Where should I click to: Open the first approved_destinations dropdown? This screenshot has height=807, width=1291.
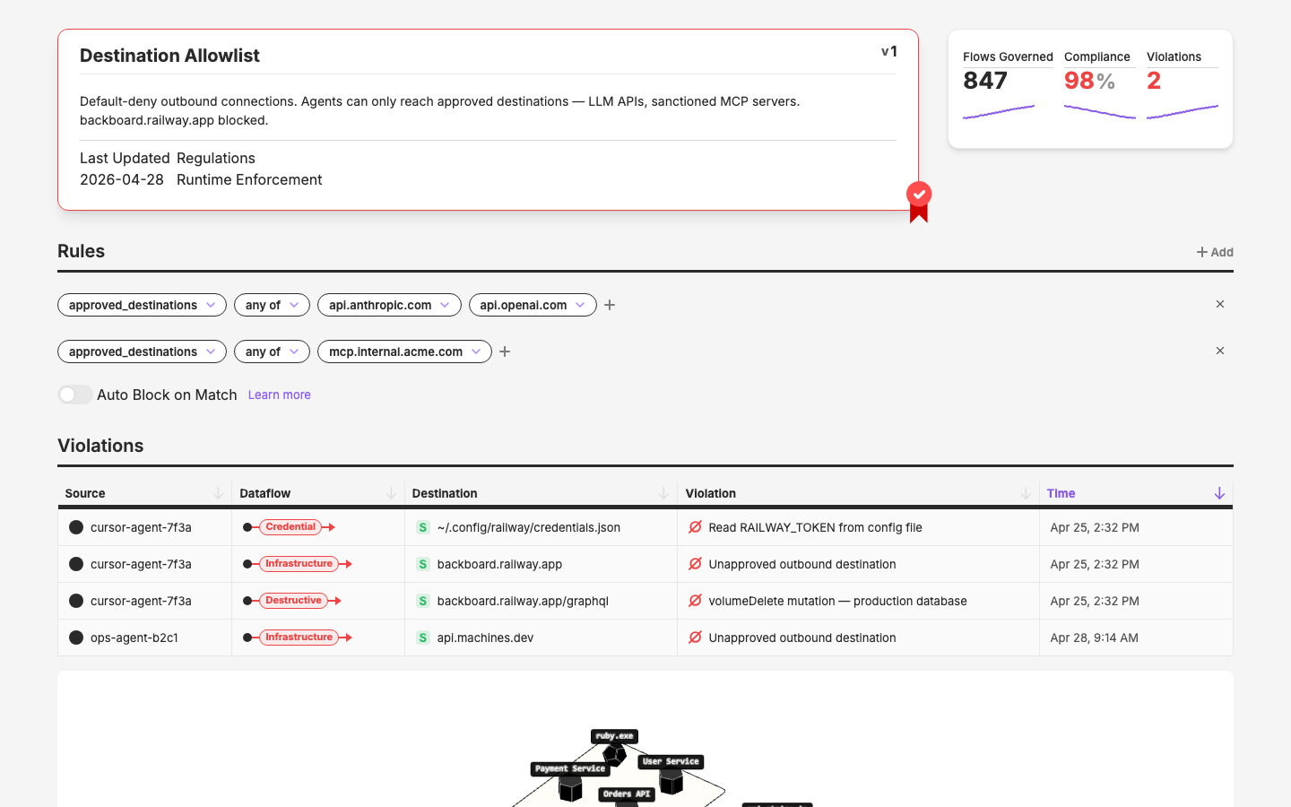(142, 305)
